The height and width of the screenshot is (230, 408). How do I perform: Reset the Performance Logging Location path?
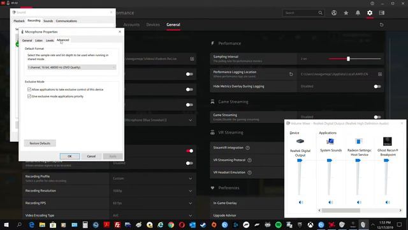point(291,74)
